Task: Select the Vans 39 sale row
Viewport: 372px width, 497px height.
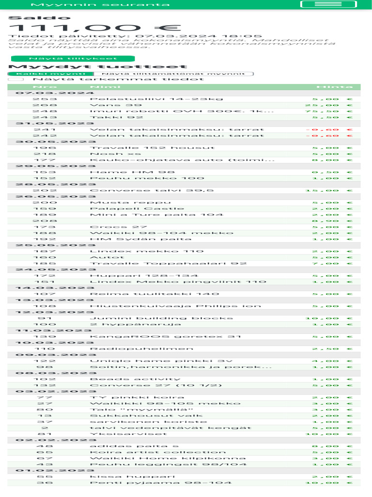Action: [x=184, y=105]
